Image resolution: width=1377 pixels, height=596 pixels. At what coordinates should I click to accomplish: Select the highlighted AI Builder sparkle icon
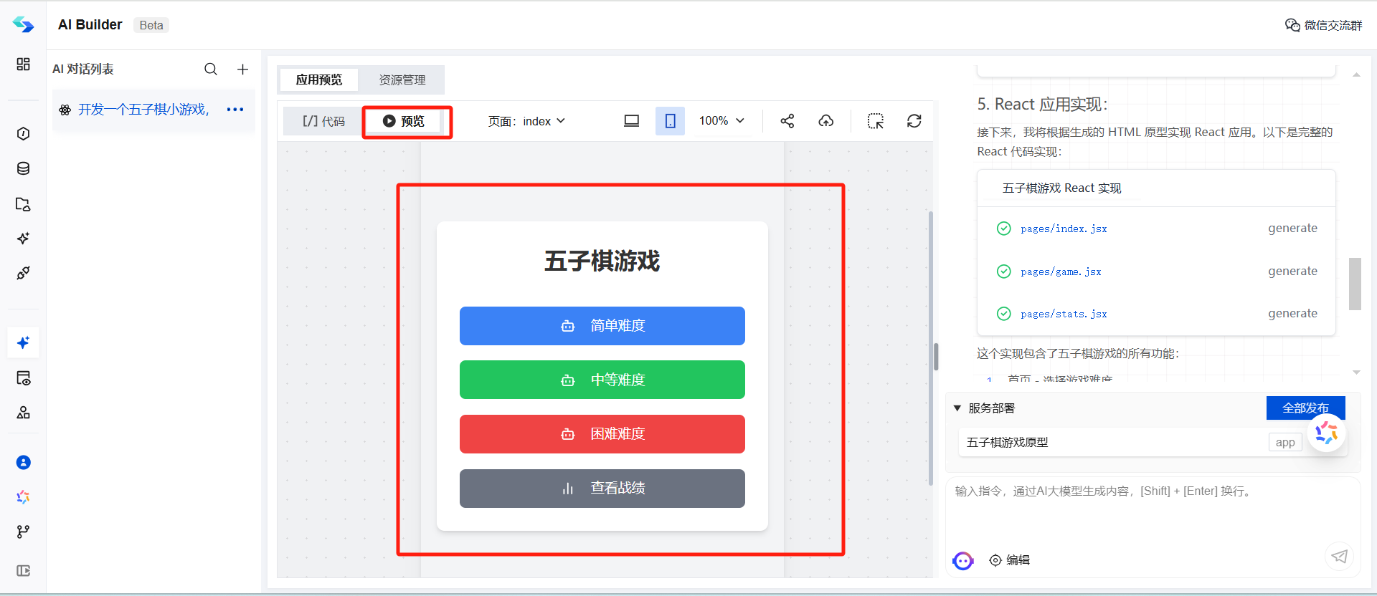click(x=23, y=342)
